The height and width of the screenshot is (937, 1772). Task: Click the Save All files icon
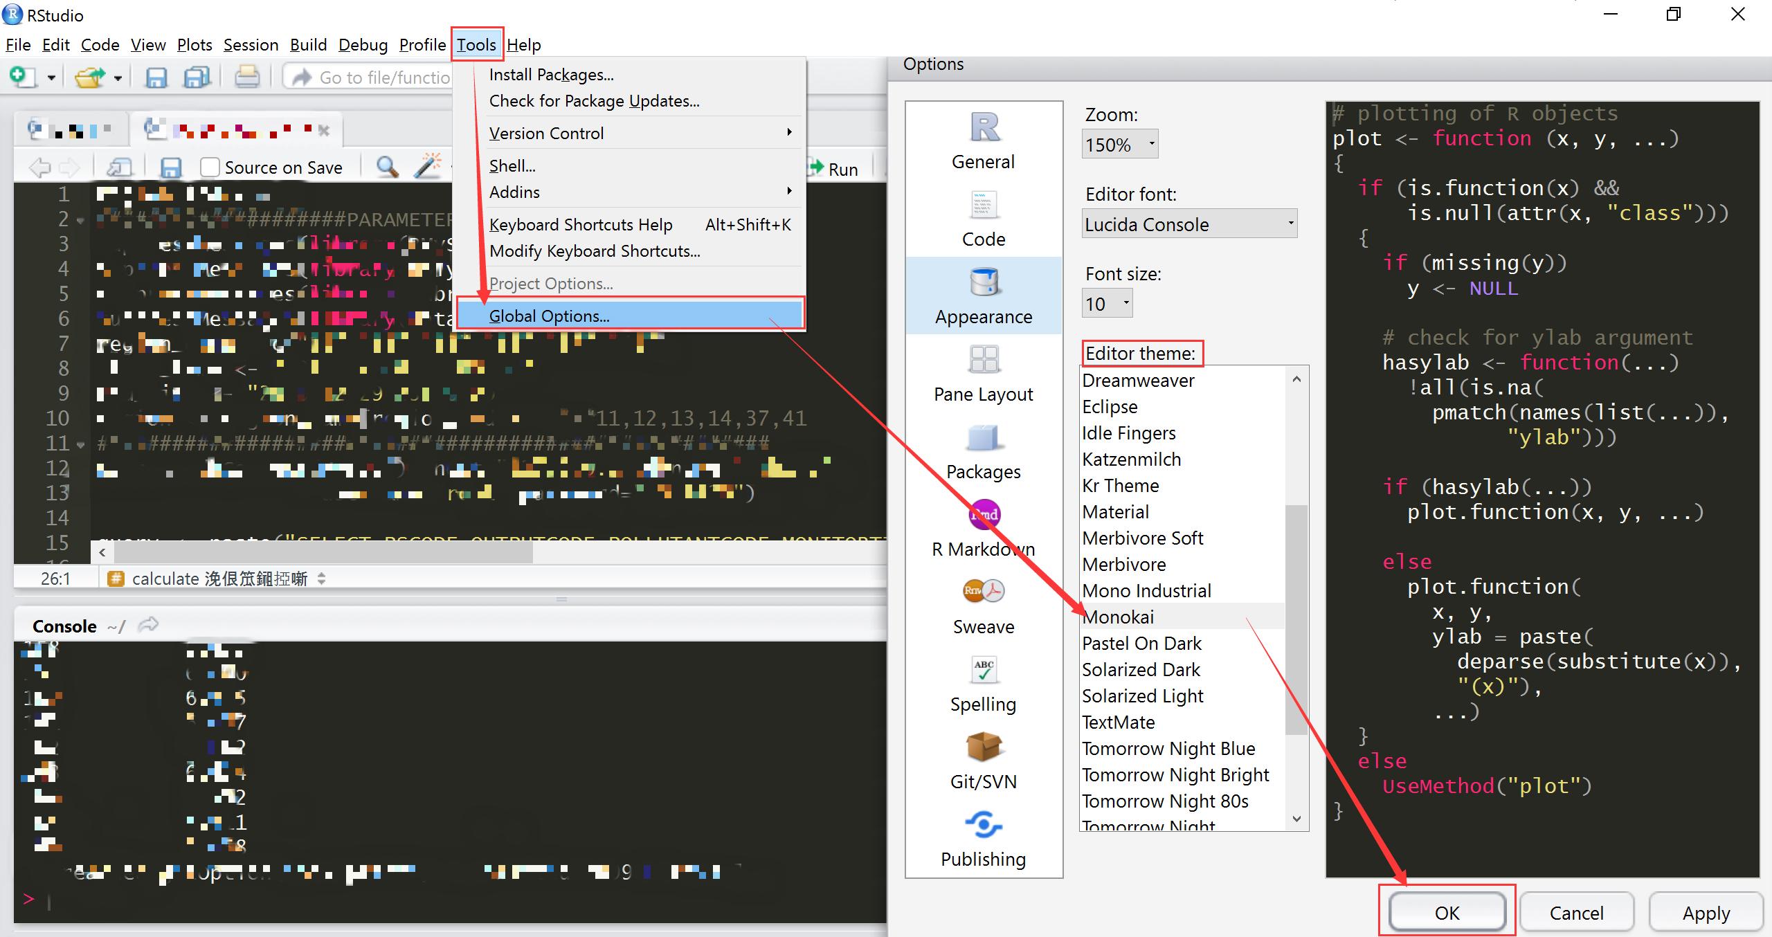[197, 77]
